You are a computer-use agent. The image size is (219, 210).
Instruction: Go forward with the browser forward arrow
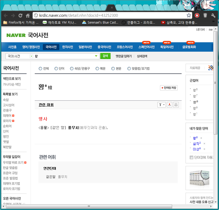click(x=13, y=15)
